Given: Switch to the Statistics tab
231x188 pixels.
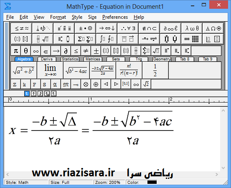Looking at the screenshot, I should [x=70, y=59].
